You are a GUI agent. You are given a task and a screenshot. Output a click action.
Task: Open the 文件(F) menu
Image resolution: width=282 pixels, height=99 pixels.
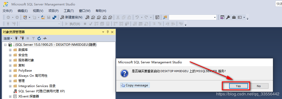click(x=8, y=11)
